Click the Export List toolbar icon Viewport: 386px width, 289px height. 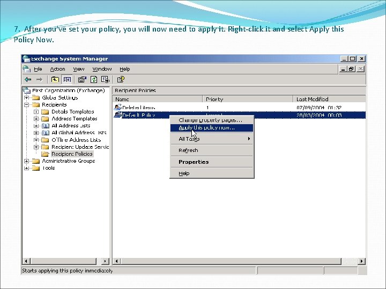[105, 79]
